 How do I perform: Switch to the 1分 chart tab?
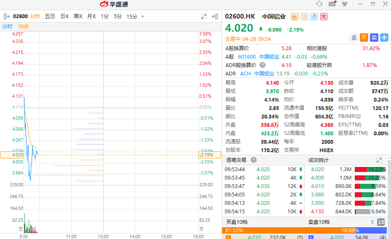pos(105,16)
